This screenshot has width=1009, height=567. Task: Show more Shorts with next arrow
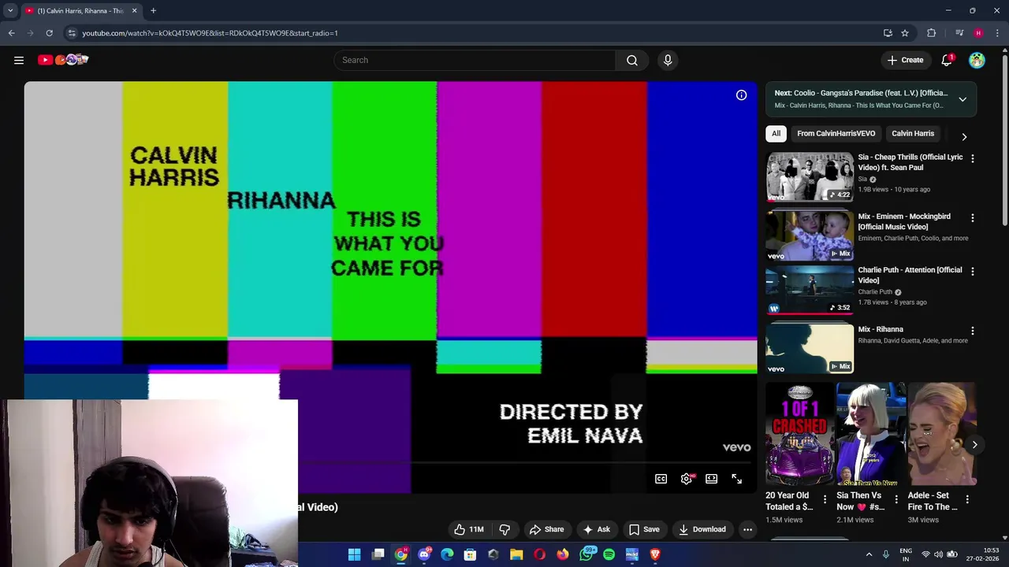tap(974, 445)
